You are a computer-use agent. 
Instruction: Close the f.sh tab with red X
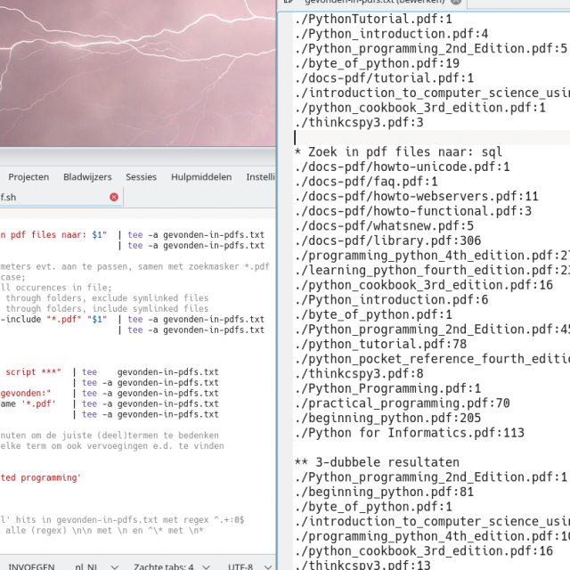pyautogui.click(x=114, y=197)
